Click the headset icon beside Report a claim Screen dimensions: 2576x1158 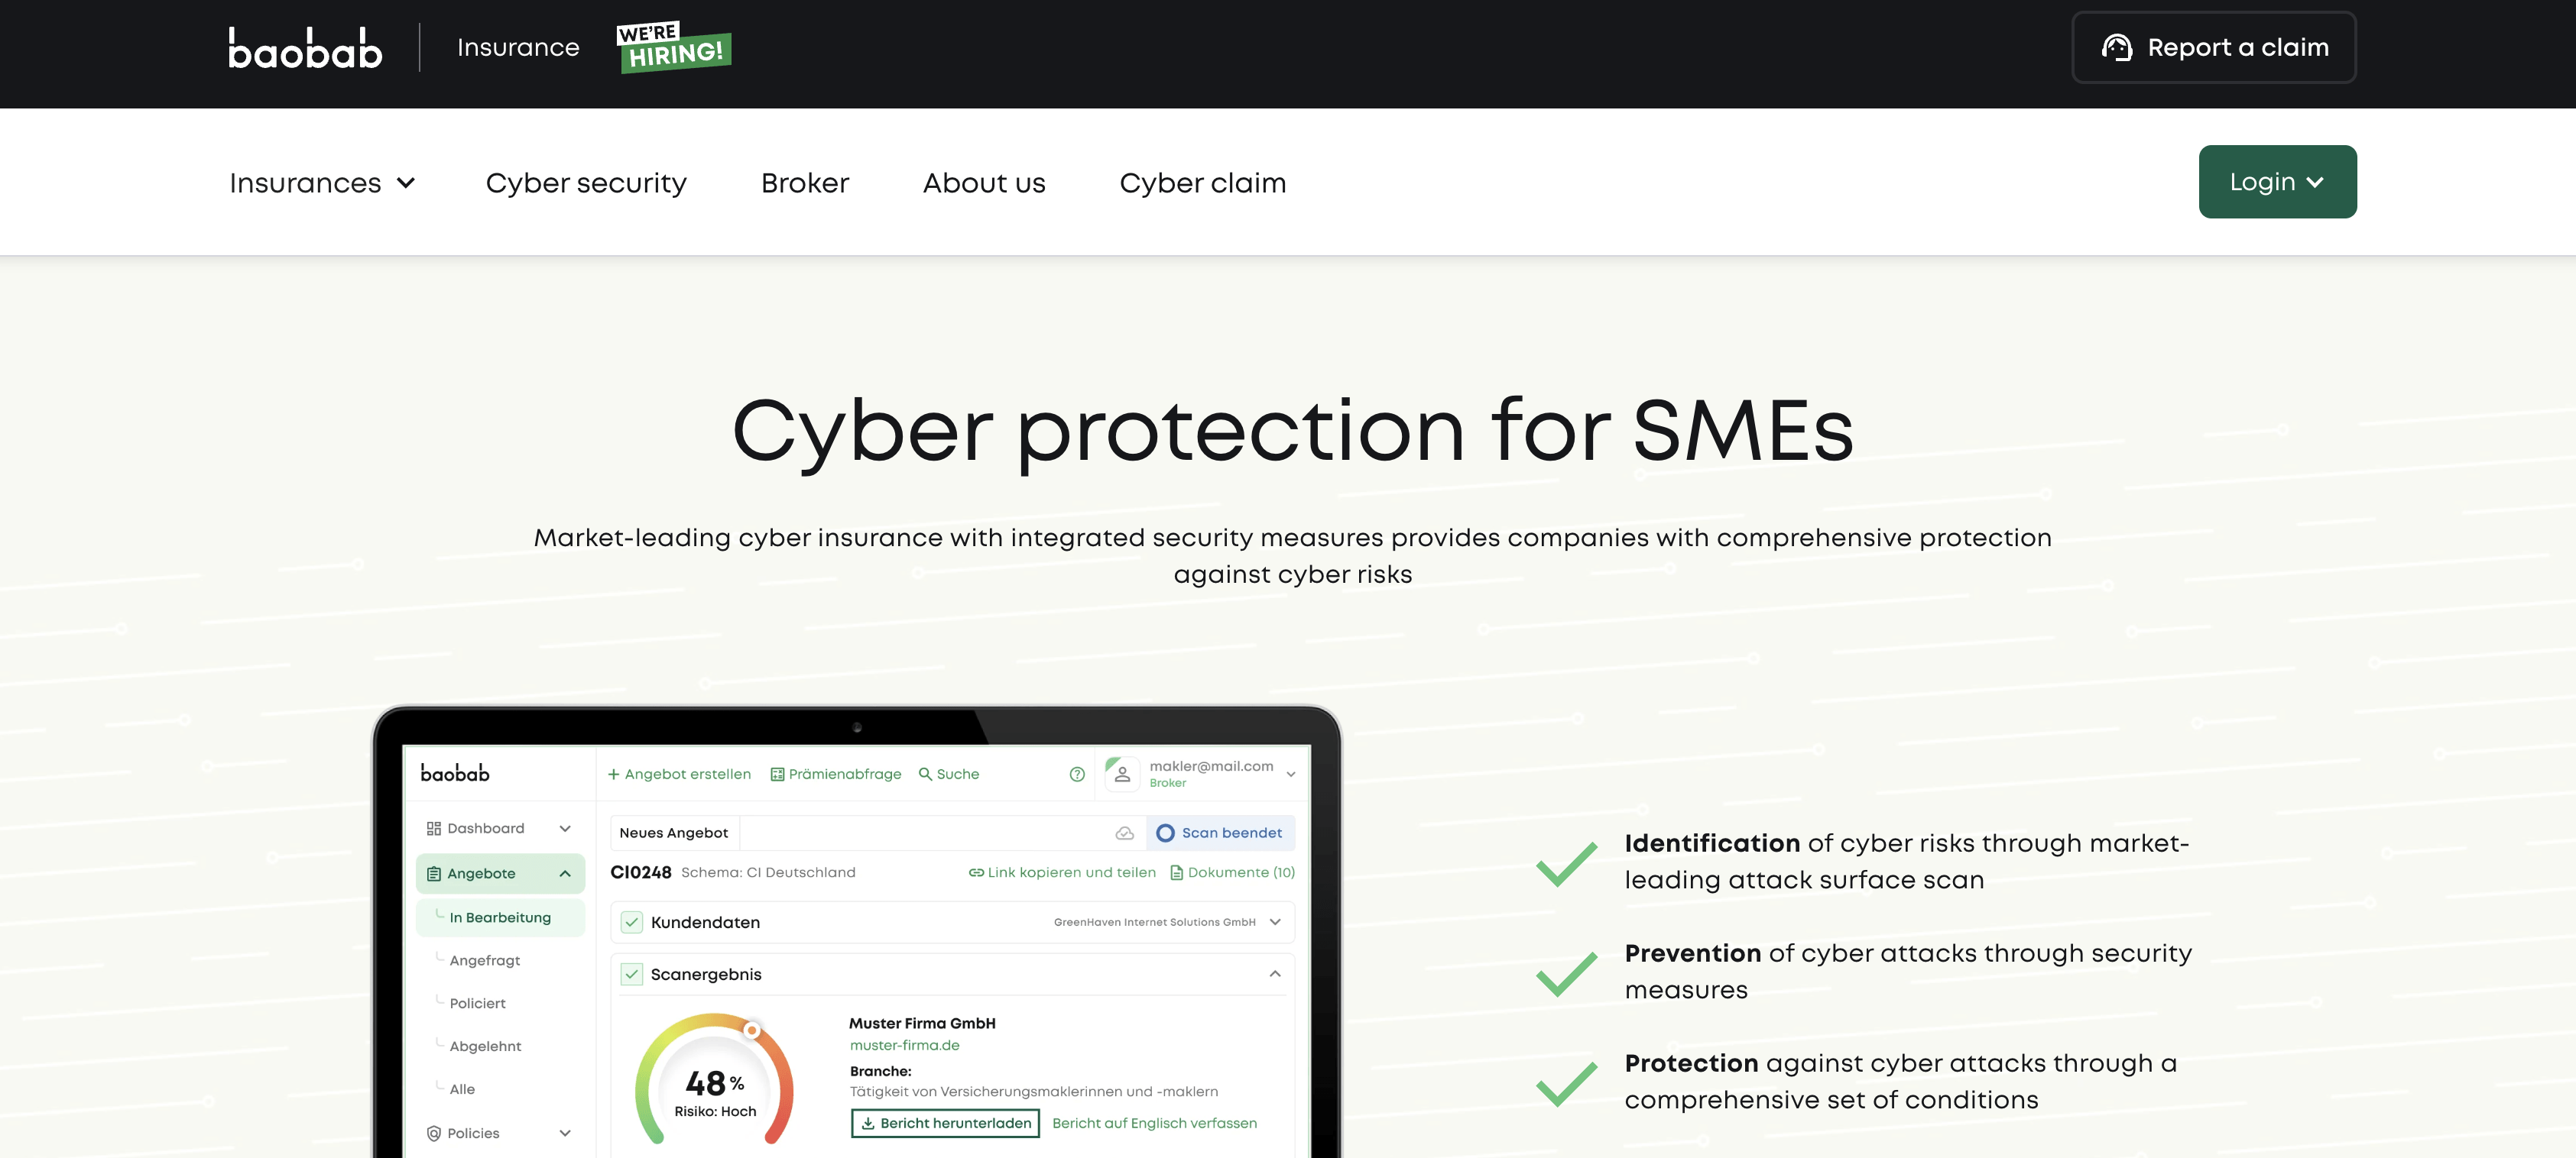click(2116, 47)
